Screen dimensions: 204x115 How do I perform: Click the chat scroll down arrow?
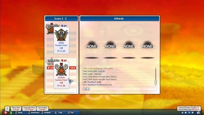(156, 86)
